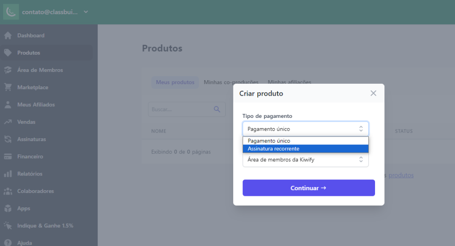Screen dimensions: 455x246
Task: Click the Área de Membros graduation cap icon
Action: pyautogui.click(x=8, y=70)
